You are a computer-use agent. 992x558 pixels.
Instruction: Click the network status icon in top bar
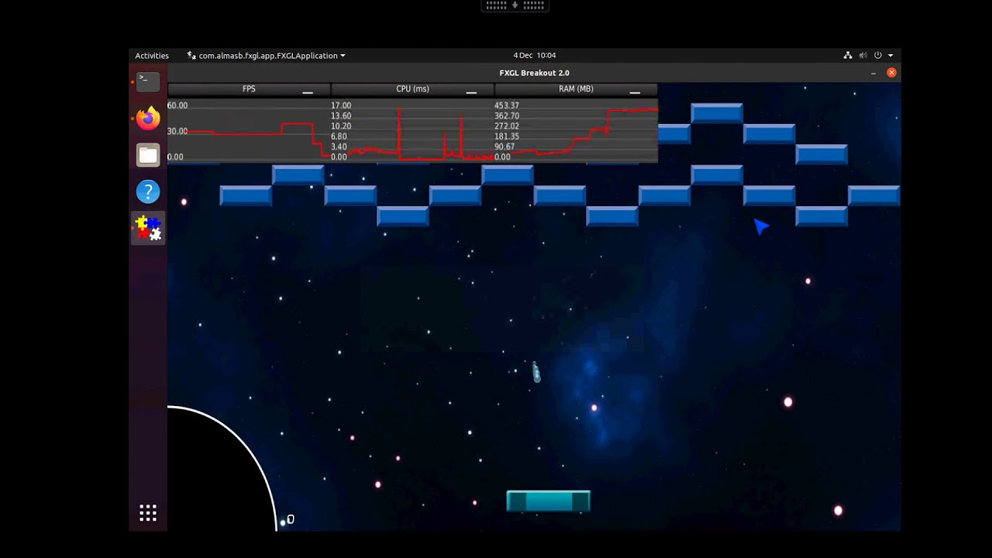pos(848,55)
